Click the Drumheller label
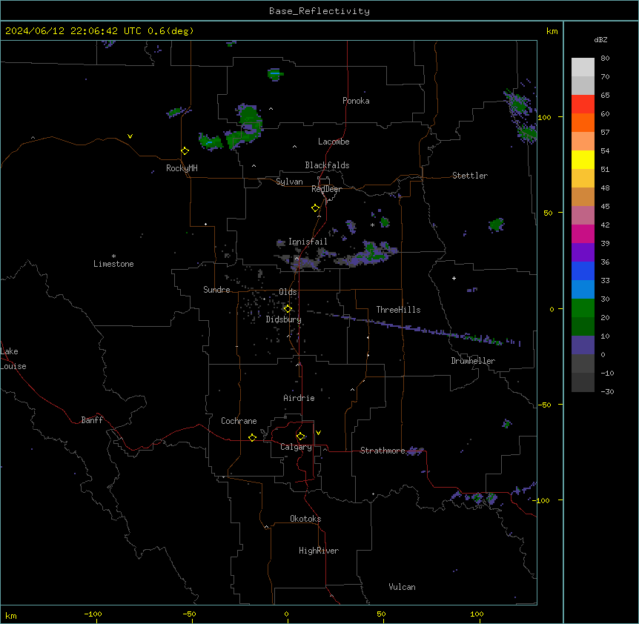Screen dimensions: 639x624 pyautogui.click(x=473, y=361)
